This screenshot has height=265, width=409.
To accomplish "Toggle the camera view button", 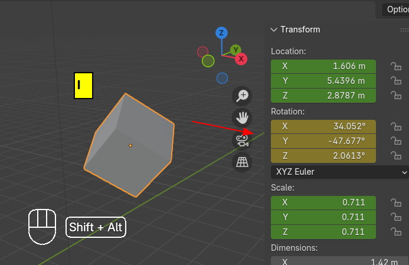I will point(242,140).
